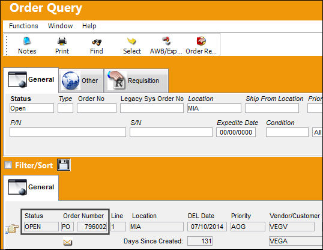This screenshot has width=323, height=250.
Task: Switch to the Requisition tab
Action: (x=136, y=81)
